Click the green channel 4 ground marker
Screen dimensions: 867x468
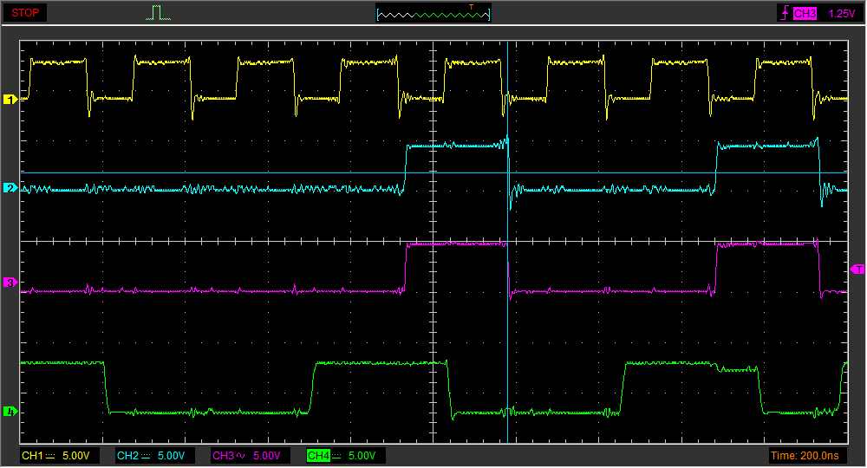[x=11, y=412]
